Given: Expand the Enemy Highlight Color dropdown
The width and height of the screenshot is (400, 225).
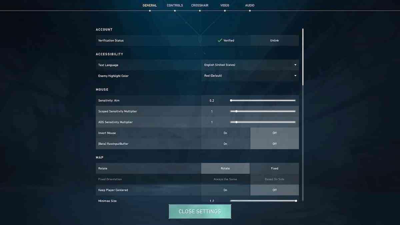Looking at the screenshot, I should click(295, 76).
